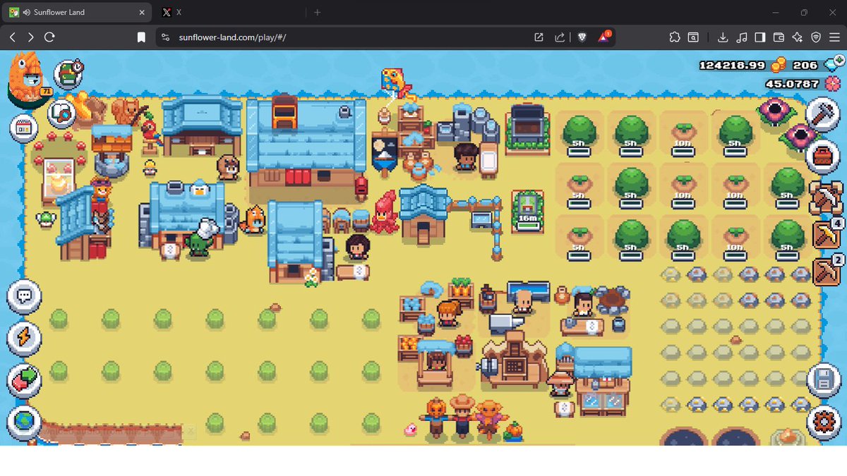Image resolution: width=847 pixels, height=476 pixels.
Task: Open the red-green arrows trading icon
Action: coord(25,381)
